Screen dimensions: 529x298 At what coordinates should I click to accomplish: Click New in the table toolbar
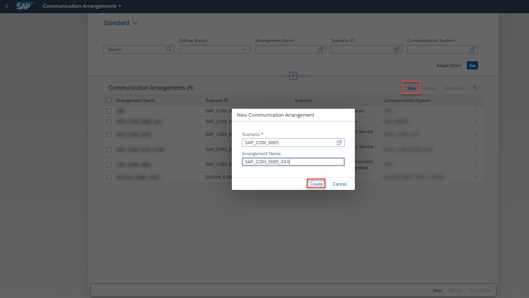[x=412, y=88]
